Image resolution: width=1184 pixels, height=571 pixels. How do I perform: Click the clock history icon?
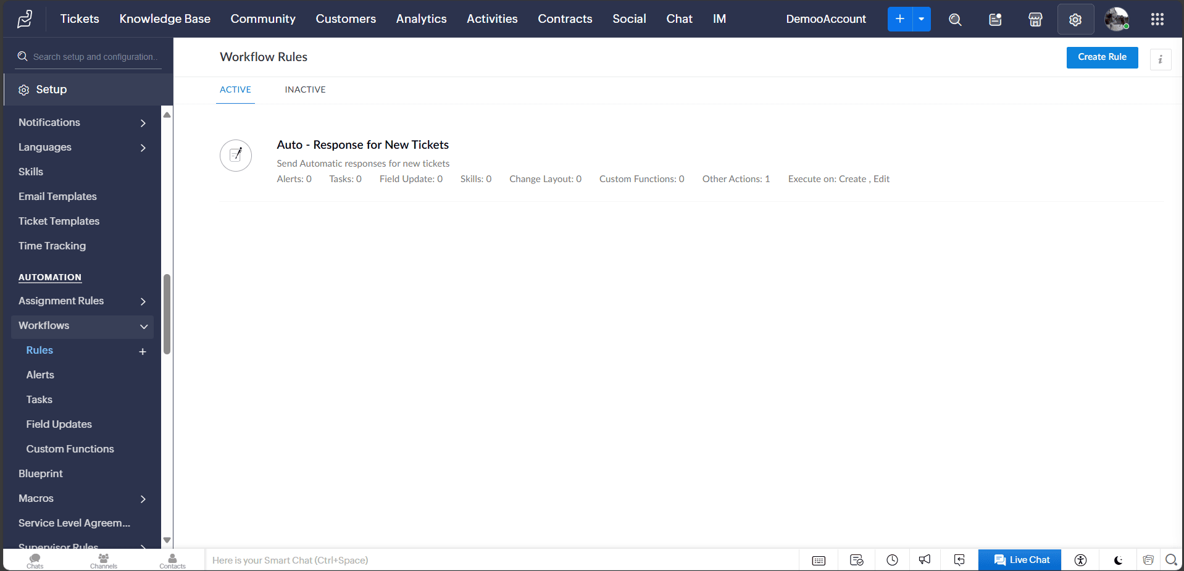893,561
